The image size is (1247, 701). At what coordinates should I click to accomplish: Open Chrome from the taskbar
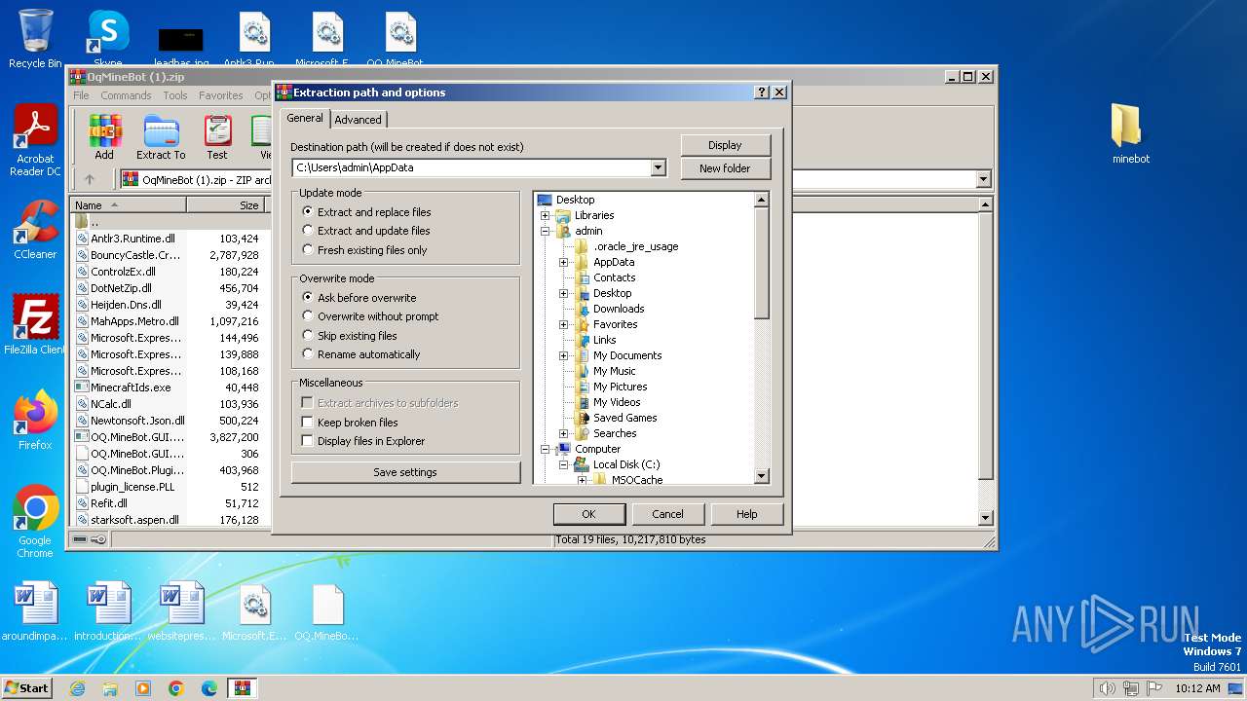(176, 688)
